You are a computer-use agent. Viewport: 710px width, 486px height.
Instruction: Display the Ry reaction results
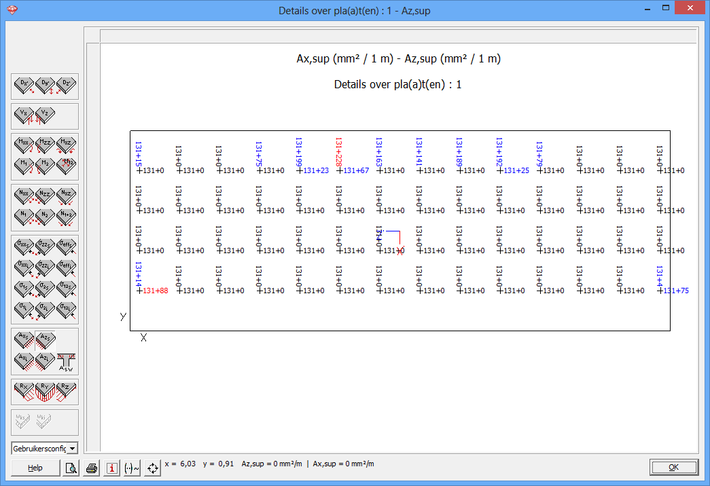[x=45, y=392]
